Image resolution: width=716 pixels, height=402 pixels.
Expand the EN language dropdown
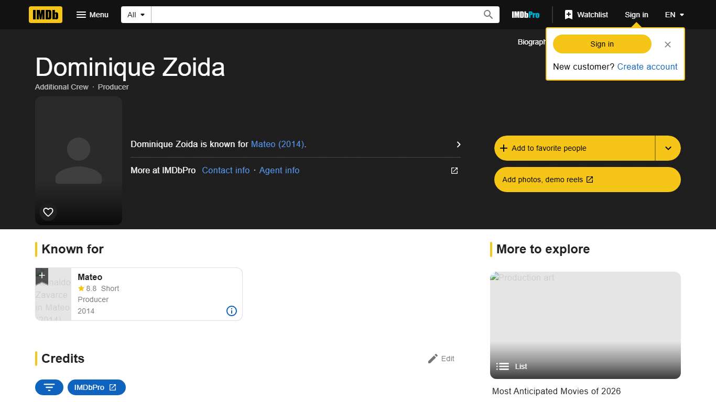(674, 15)
